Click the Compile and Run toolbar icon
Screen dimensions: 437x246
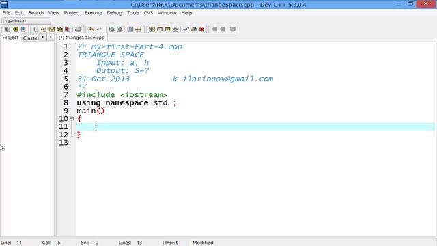point(167,29)
